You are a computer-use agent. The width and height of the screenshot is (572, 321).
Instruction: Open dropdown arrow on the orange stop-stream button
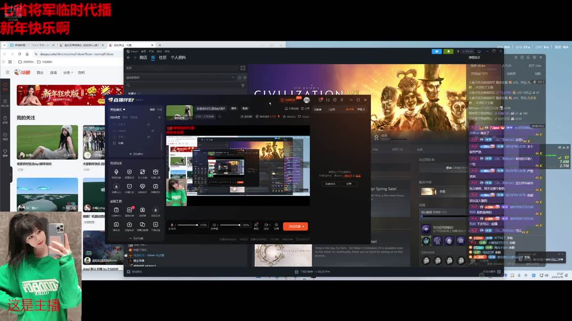303,226
